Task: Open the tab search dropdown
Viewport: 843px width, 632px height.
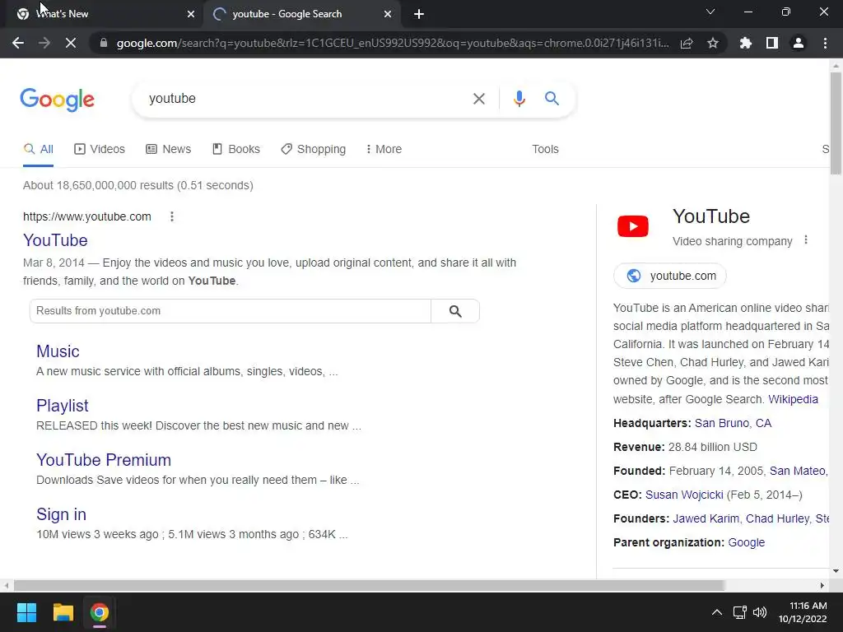Action: (710, 12)
